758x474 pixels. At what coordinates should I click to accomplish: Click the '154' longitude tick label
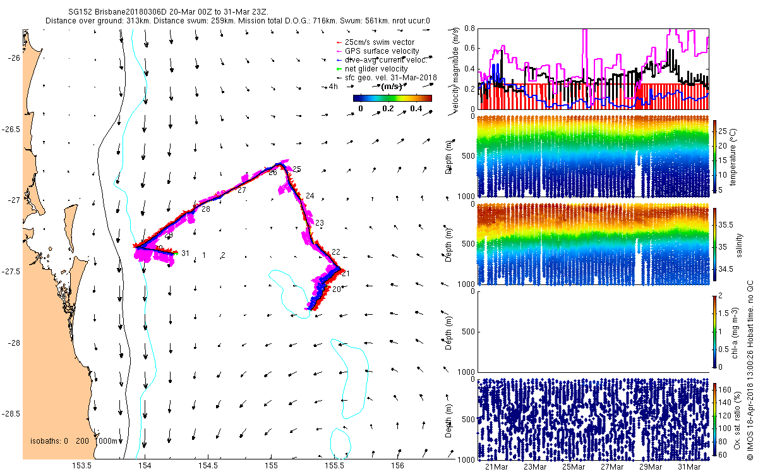pyautogui.click(x=145, y=466)
